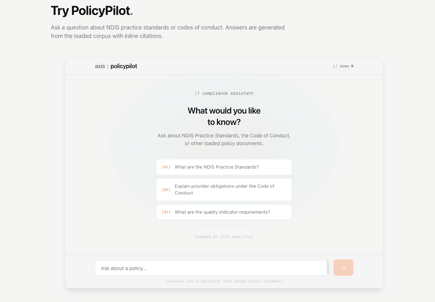This screenshot has width=435, height=302.
Task: Select the [01] prompt number badge
Action: (x=166, y=167)
